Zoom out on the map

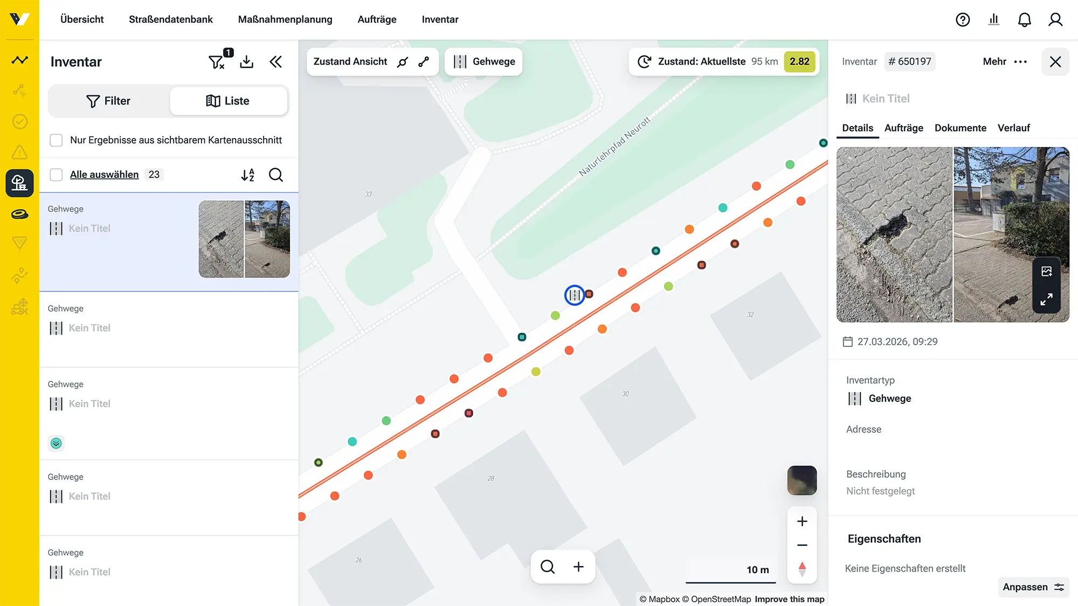(x=802, y=545)
